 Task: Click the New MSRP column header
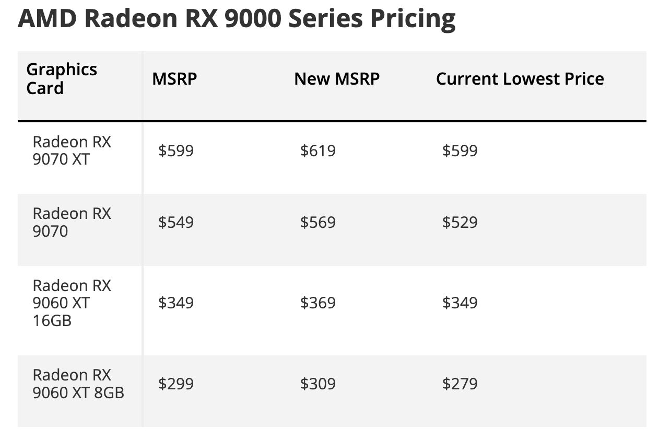[337, 79]
